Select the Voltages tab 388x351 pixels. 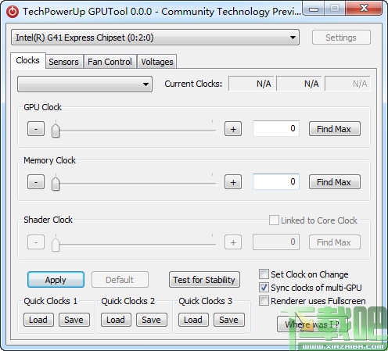(157, 62)
